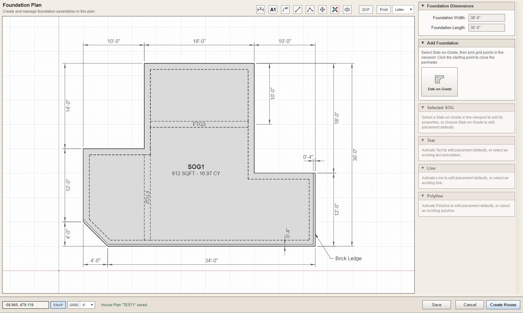Toggle the SNAP button
523x313 pixels.
(58, 305)
